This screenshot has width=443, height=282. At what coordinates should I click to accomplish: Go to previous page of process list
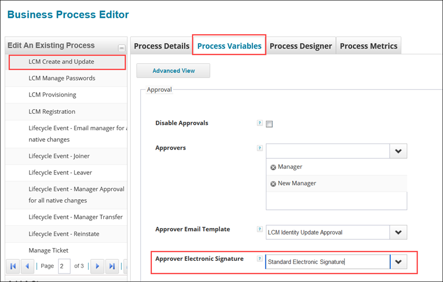click(27, 266)
